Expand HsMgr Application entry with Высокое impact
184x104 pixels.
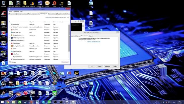click(9, 40)
